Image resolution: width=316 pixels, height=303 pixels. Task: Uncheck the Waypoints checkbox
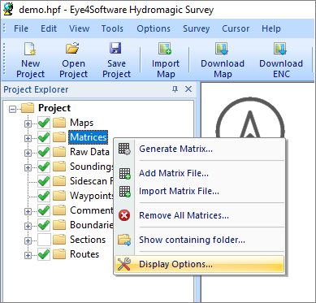44,196
